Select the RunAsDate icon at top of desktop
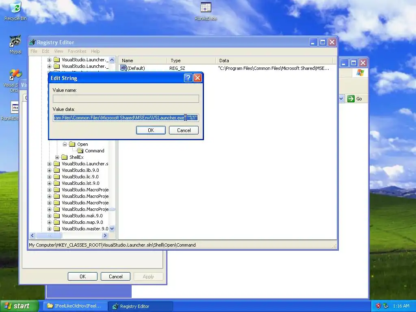The width and height of the screenshot is (416, 312). click(206, 11)
